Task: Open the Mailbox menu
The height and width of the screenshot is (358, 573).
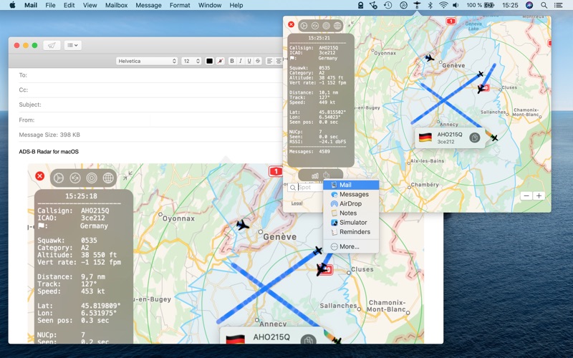Action: click(x=116, y=5)
